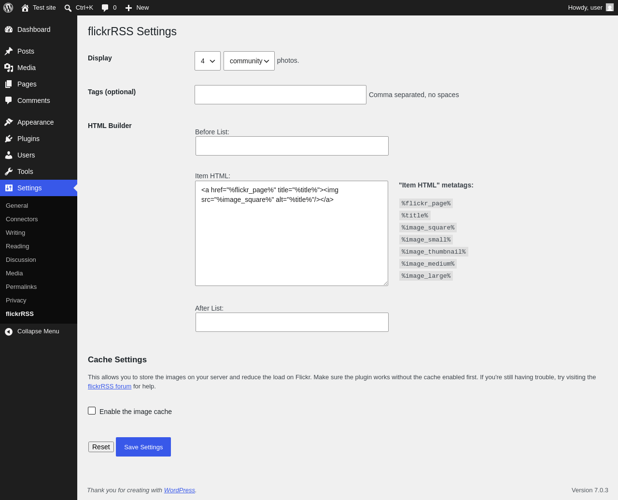Focus the Tags input field

(x=281, y=95)
